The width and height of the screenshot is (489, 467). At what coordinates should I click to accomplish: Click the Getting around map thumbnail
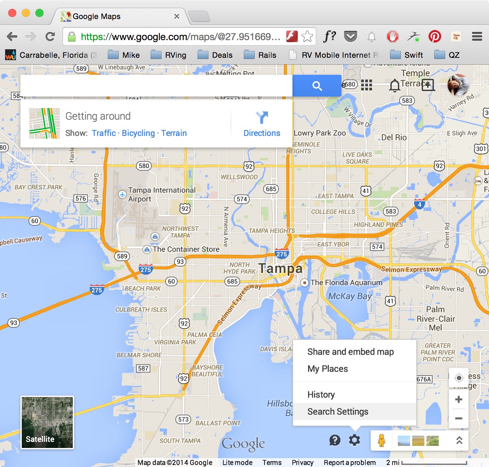tap(45, 123)
